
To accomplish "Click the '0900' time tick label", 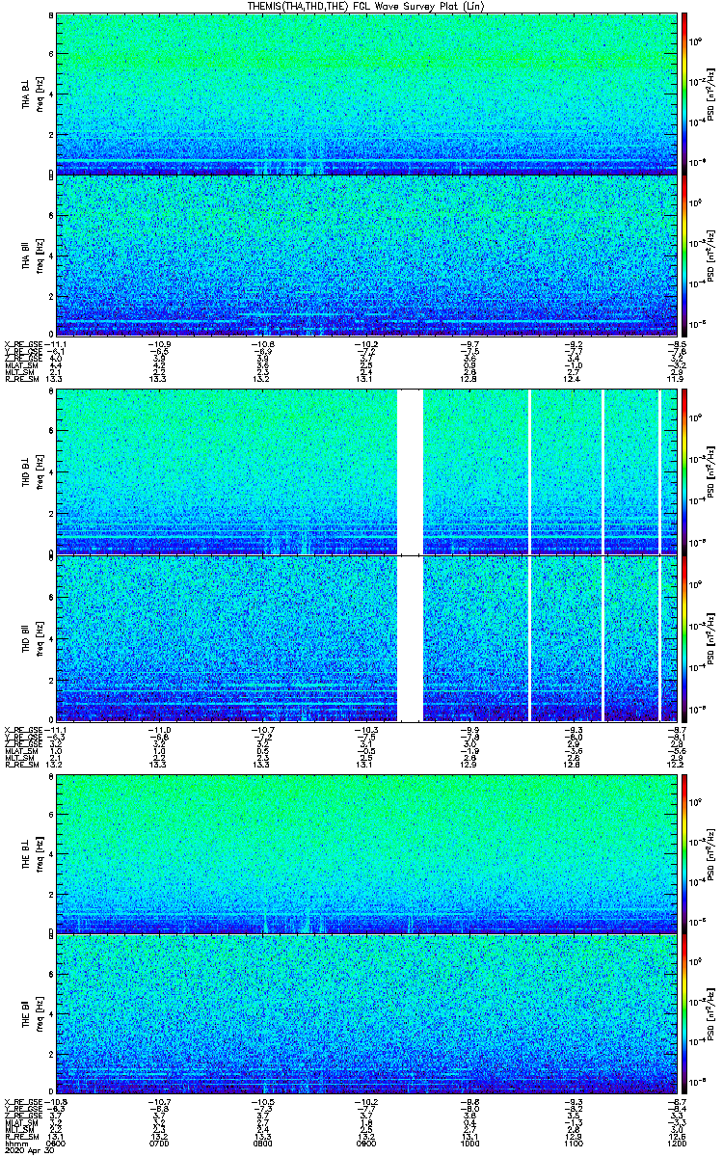I will [364, 1144].
